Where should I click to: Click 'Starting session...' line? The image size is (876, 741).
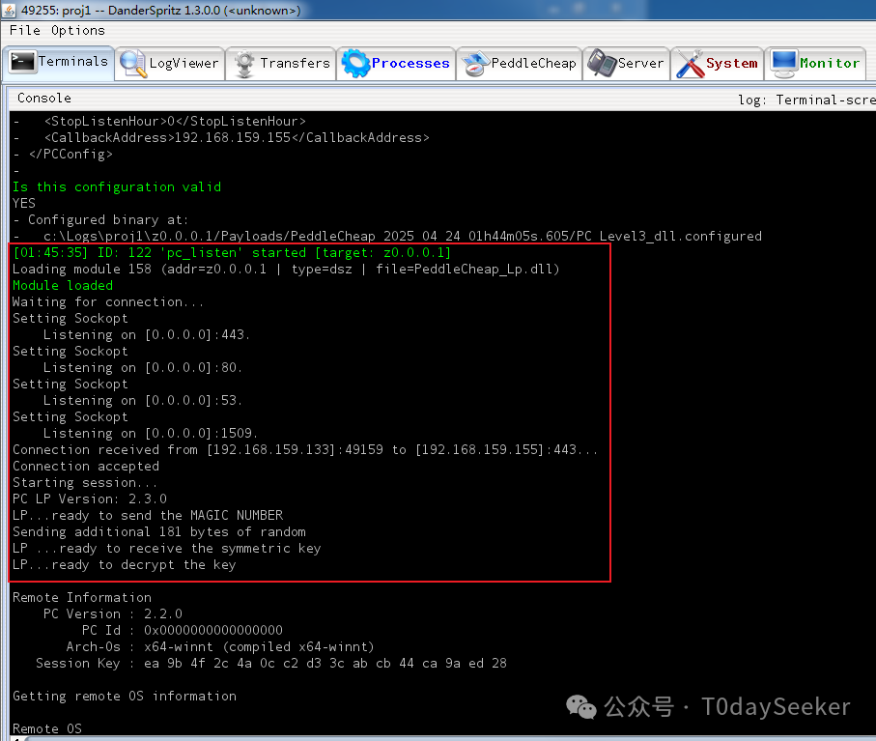coord(85,483)
